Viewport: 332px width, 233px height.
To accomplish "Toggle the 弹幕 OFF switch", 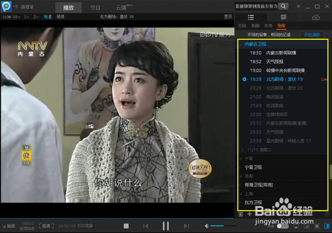I will (x=283, y=226).
